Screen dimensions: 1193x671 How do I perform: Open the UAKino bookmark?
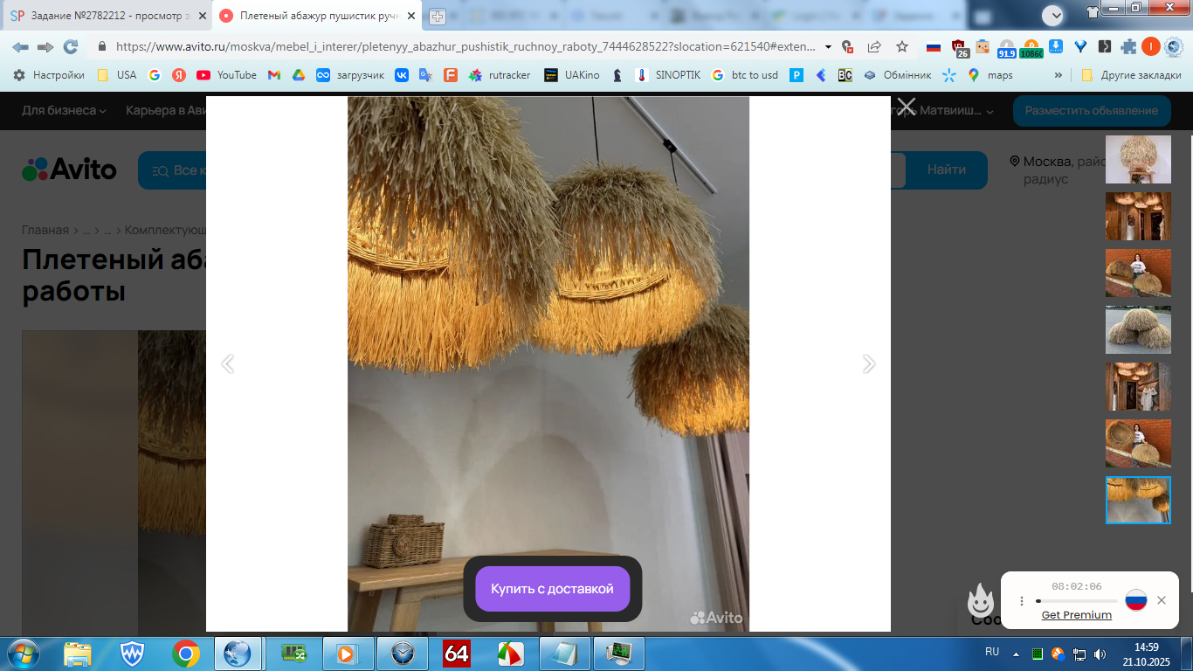(572, 75)
